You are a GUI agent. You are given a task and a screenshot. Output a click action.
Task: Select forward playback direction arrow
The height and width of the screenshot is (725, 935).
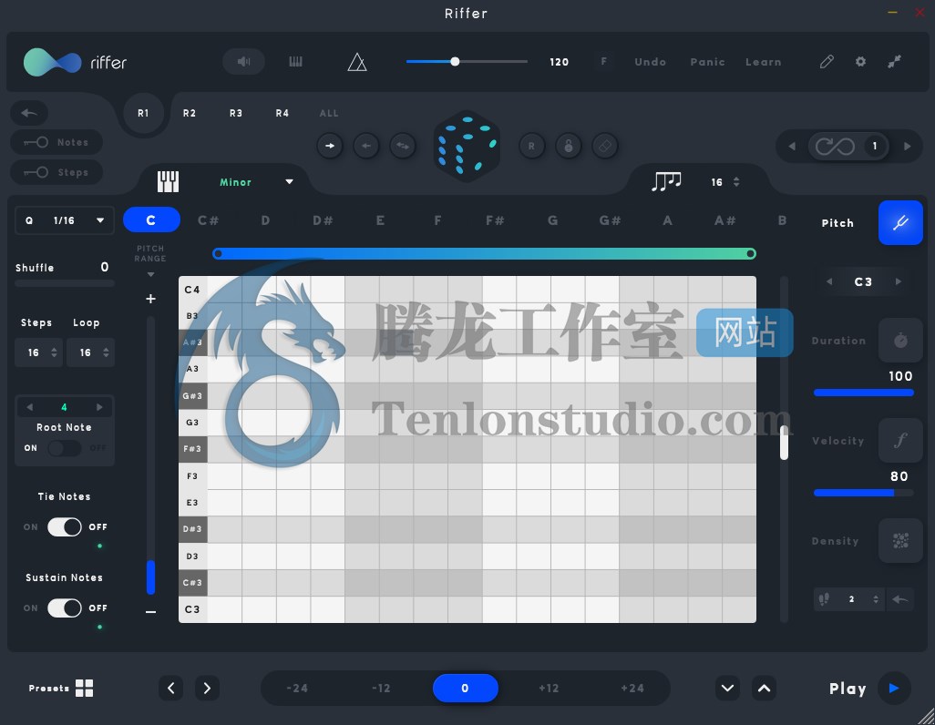click(330, 146)
